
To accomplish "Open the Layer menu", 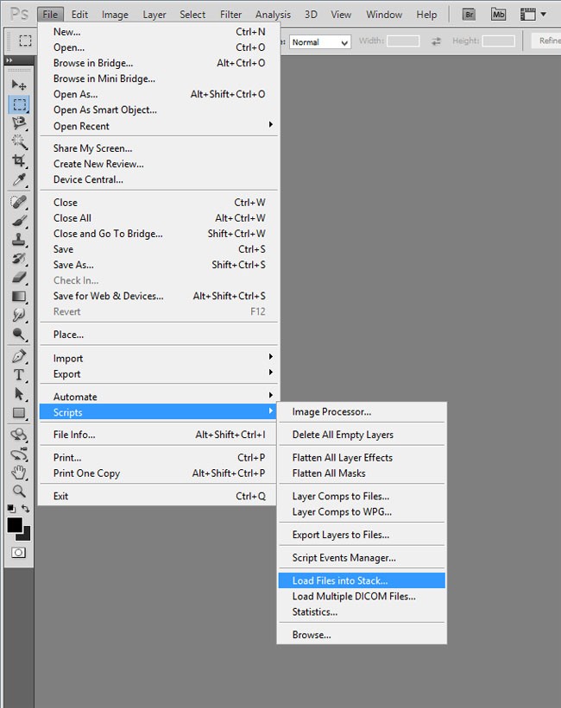I will (154, 15).
